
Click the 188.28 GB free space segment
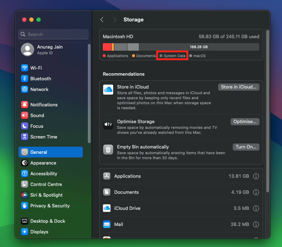pos(199,47)
